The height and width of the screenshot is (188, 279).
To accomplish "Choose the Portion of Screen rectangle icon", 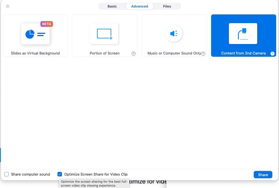I will (x=104, y=34).
